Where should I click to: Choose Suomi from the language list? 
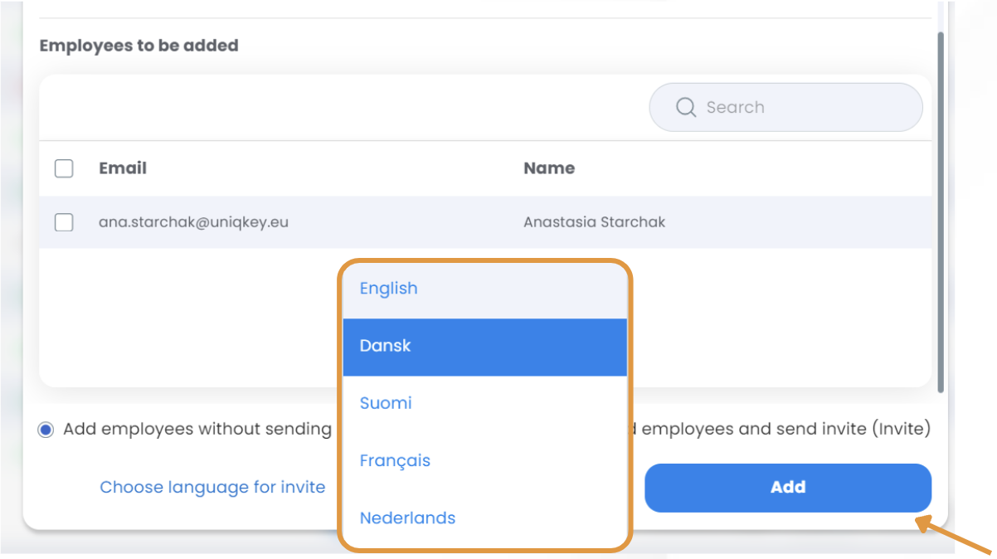[485, 404]
